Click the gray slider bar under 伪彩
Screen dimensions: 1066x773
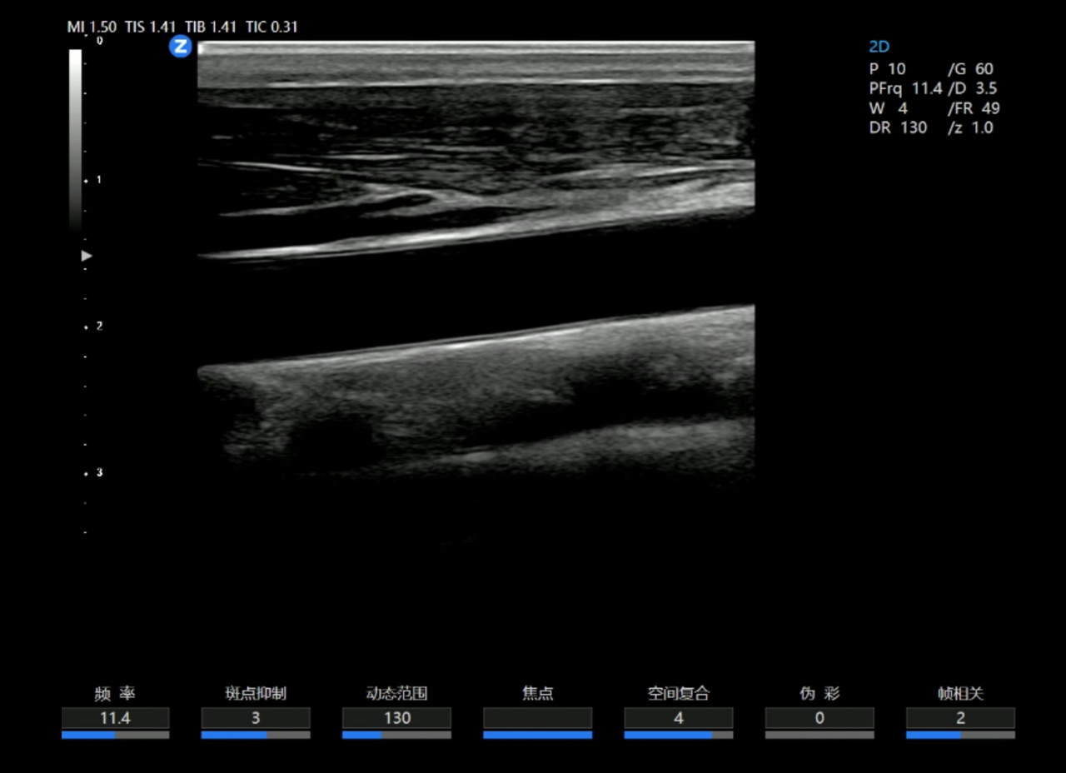tap(819, 735)
